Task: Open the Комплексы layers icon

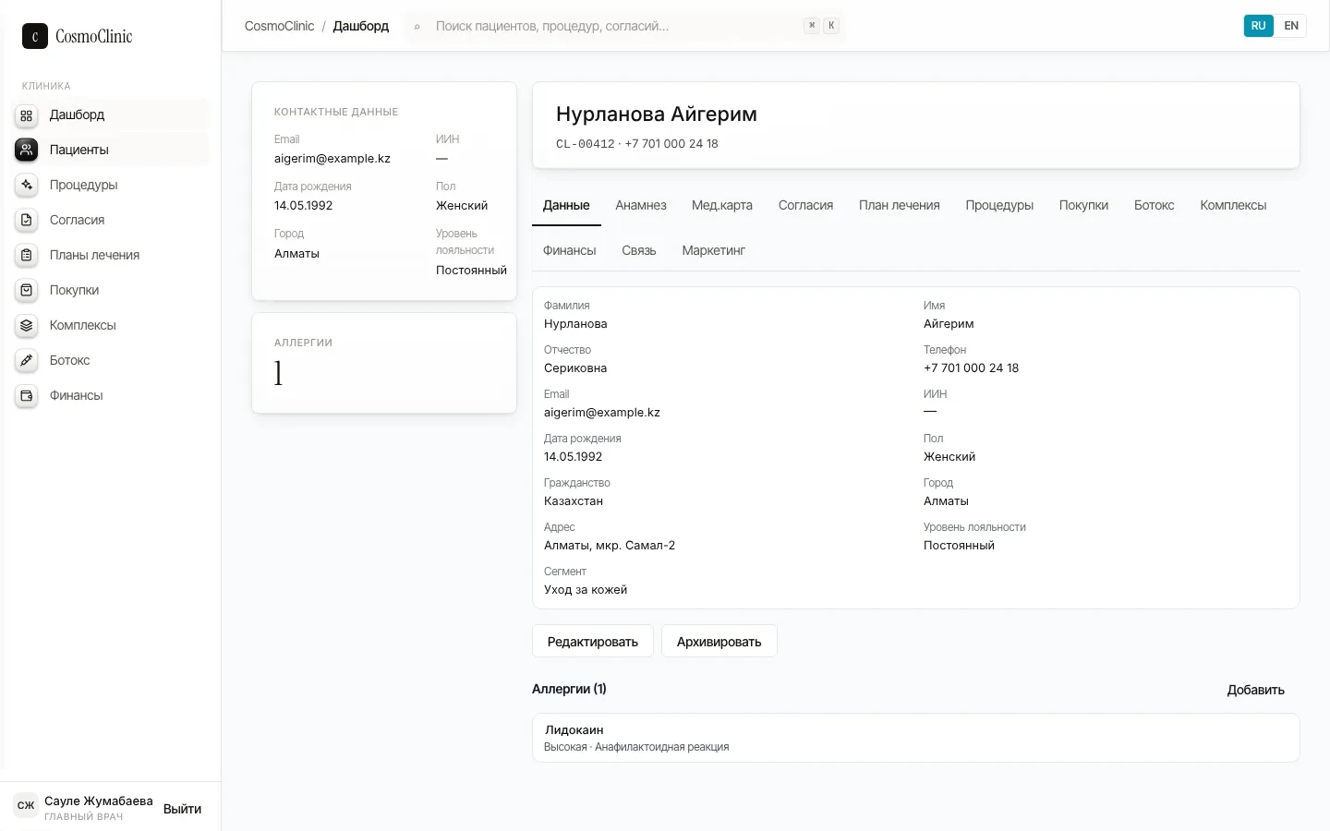Action: [x=27, y=325]
